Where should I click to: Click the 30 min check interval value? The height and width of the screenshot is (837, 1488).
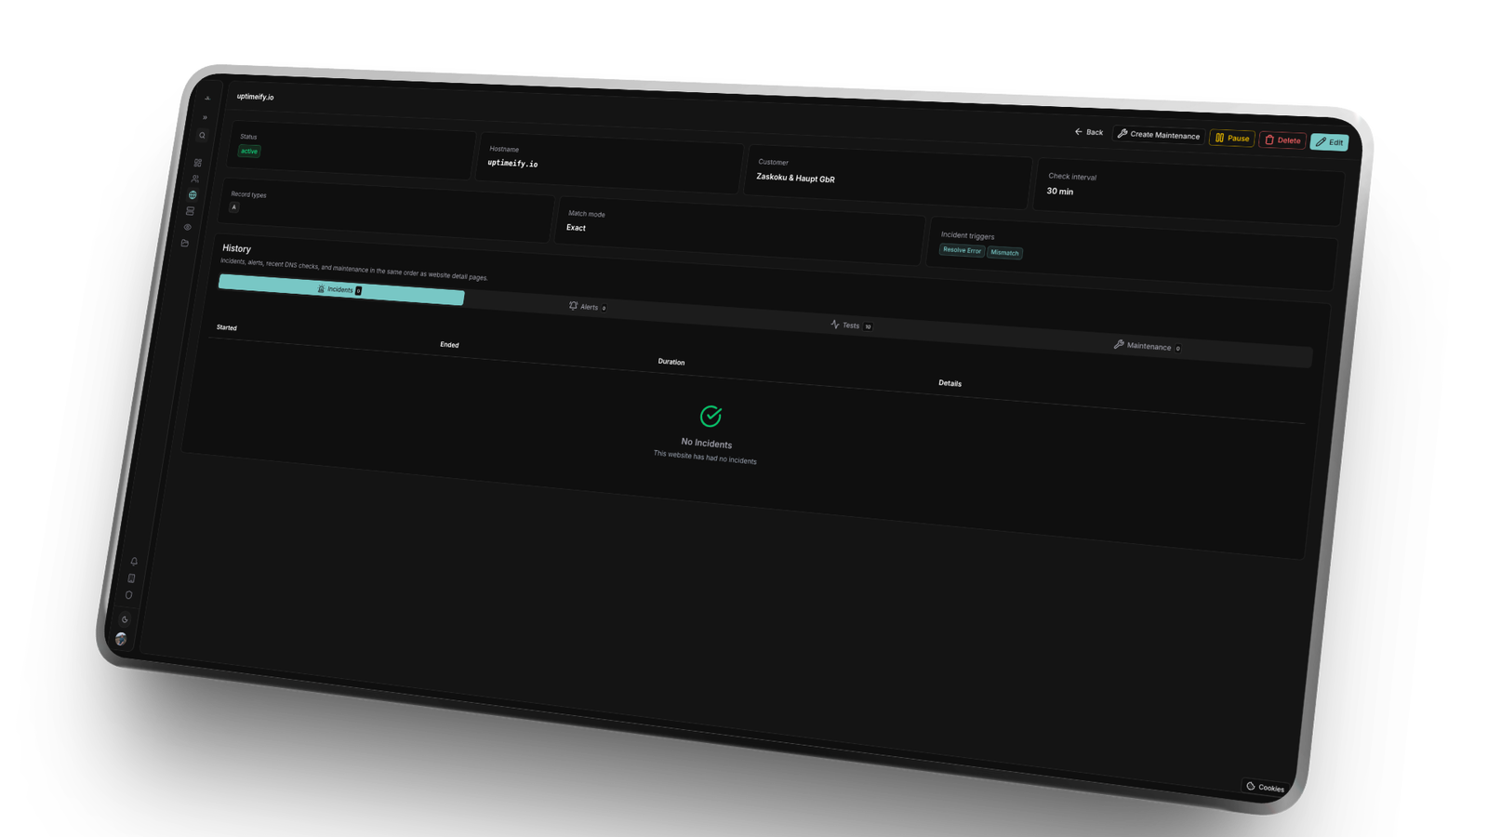[1059, 192]
